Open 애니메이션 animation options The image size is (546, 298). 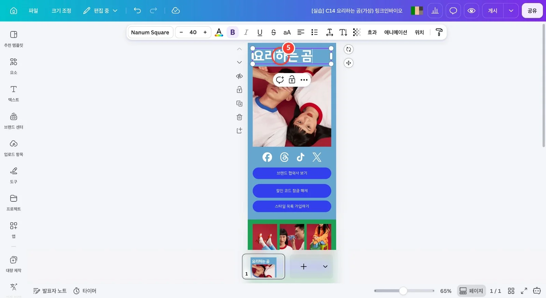(x=396, y=32)
